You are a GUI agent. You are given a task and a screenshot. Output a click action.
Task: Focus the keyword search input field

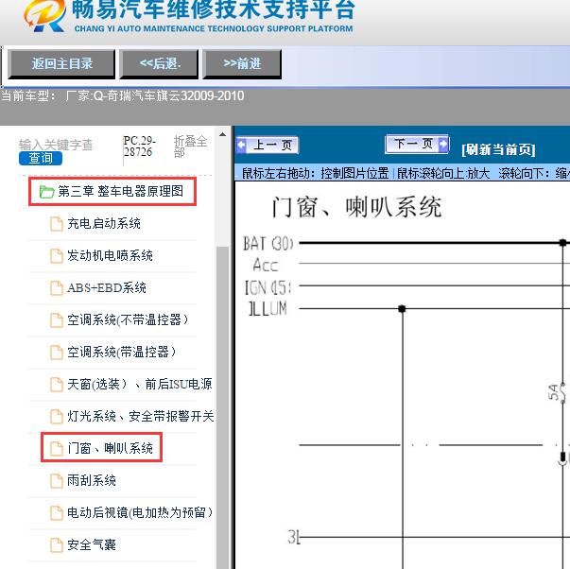(56, 145)
